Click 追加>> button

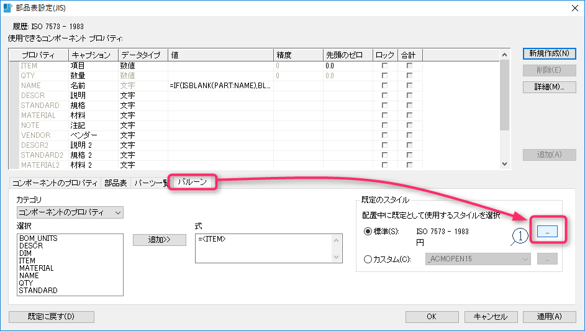point(160,240)
